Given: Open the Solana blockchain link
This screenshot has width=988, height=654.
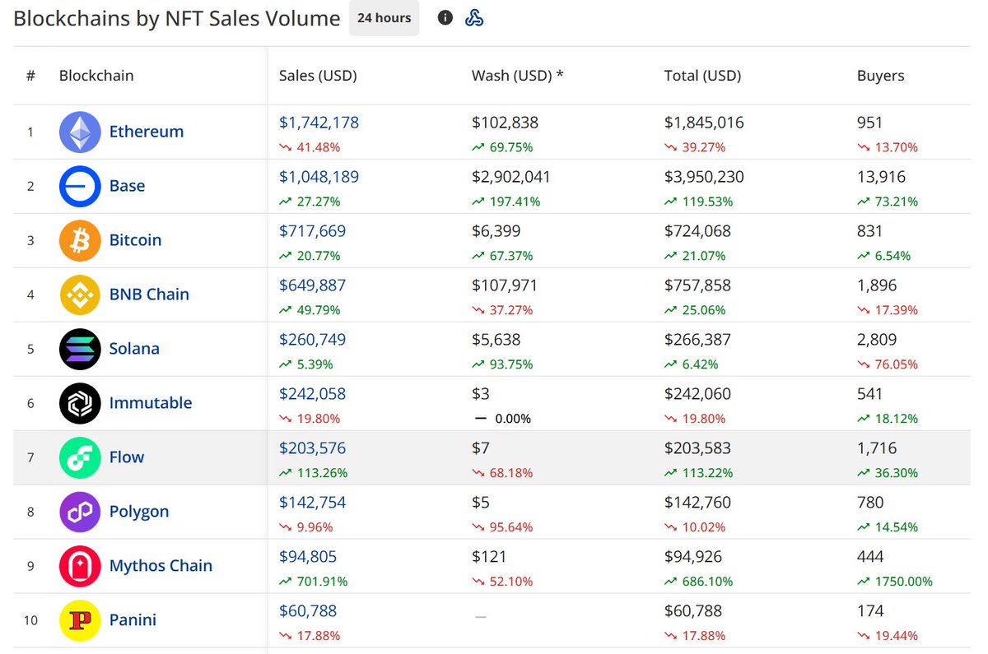Looking at the screenshot, I should coord(134,349).
